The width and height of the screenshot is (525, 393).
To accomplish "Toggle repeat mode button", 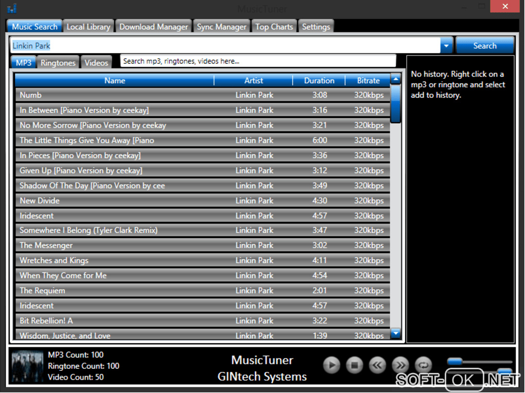I will [424, 365].
